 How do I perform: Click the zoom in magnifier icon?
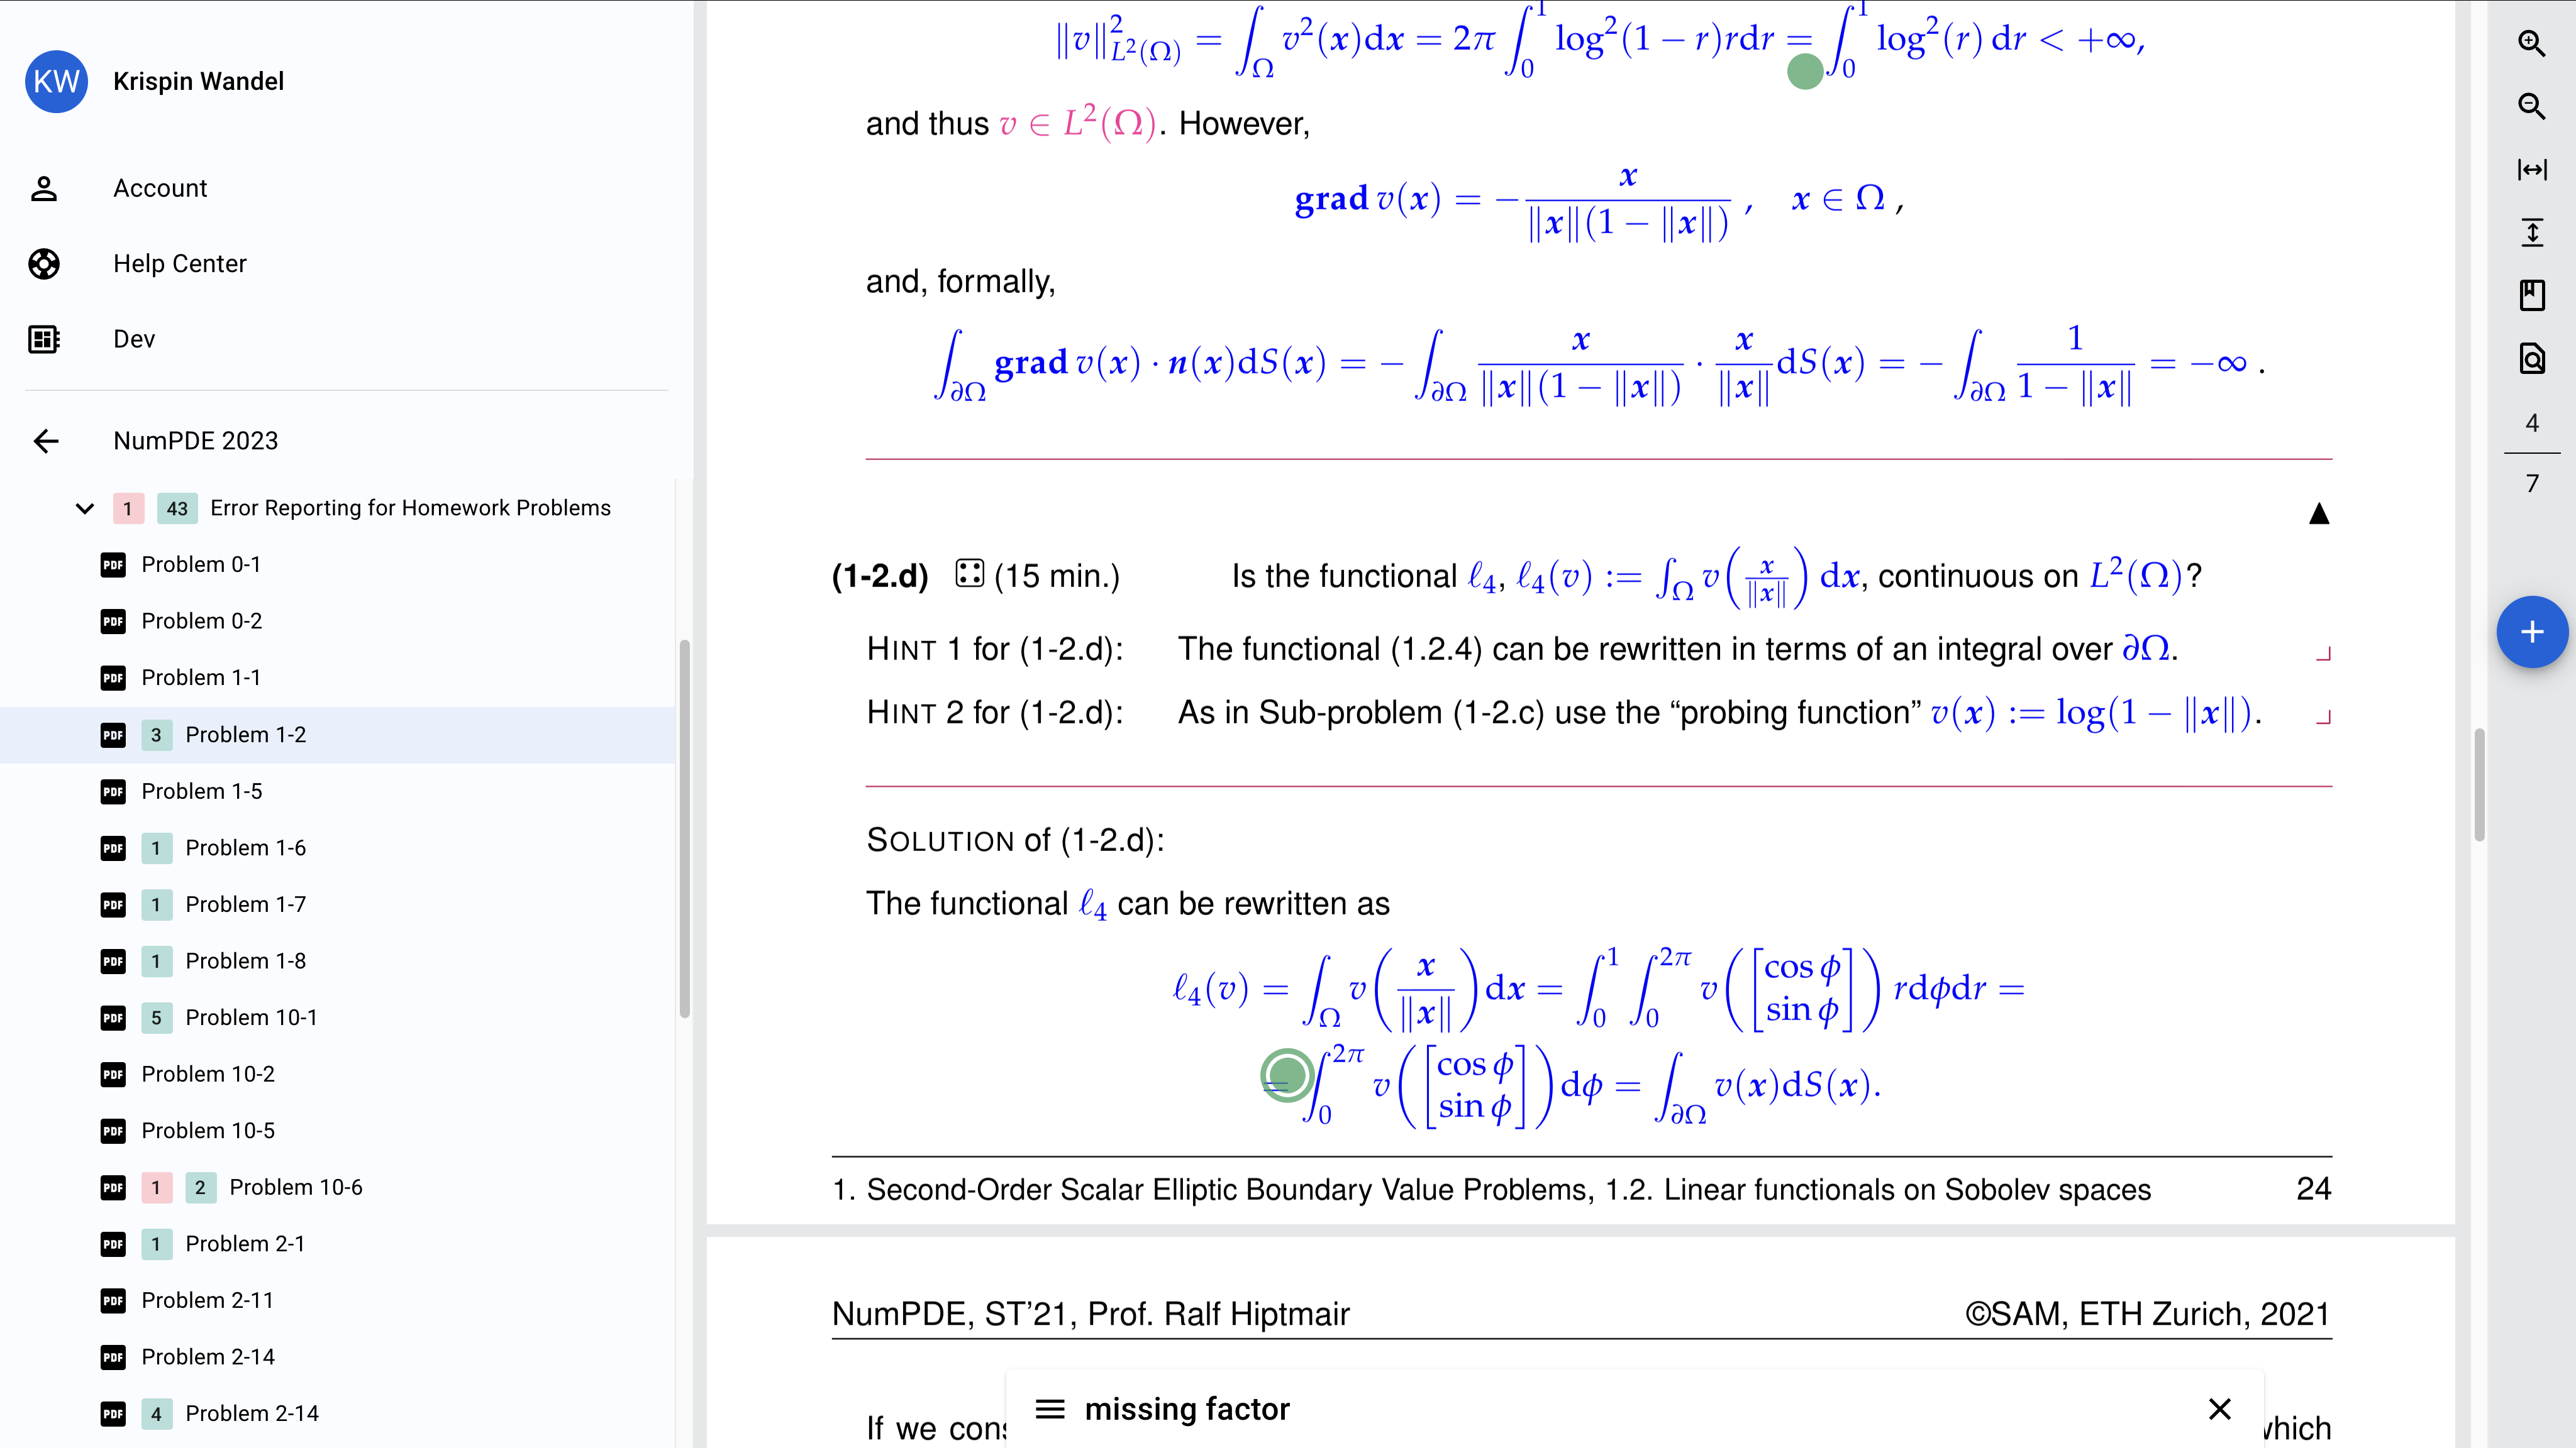pos(2532,44)
